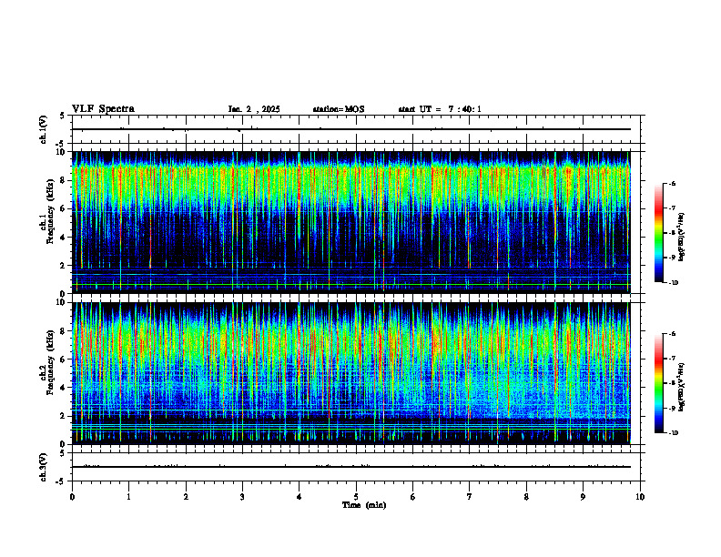Click the "Time (min)" axis label
This screenshot has height=557, width=721.
pos(364,505)
